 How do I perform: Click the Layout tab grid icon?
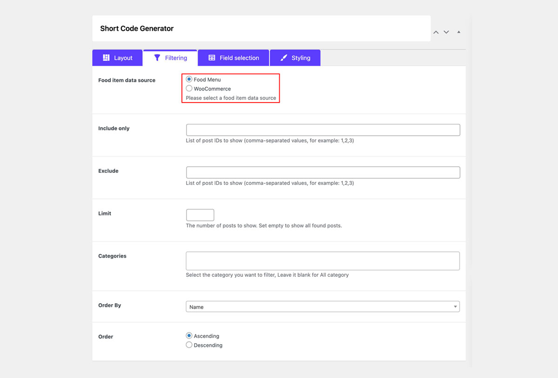click(106, 58)
